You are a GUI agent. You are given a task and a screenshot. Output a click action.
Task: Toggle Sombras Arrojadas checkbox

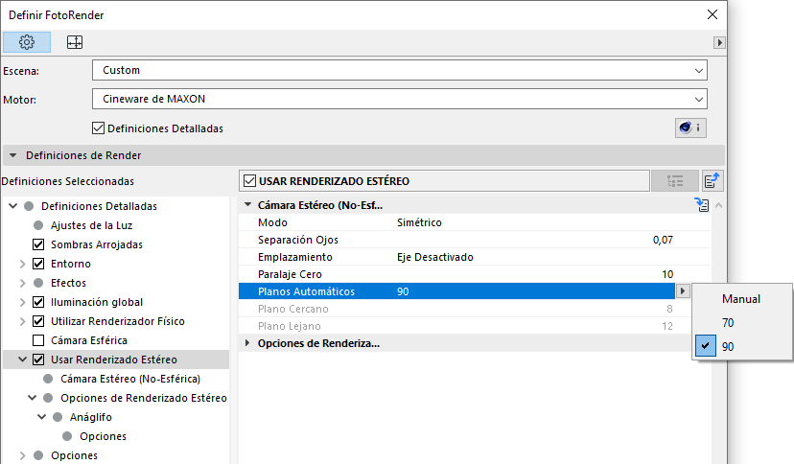pos(38,244)
